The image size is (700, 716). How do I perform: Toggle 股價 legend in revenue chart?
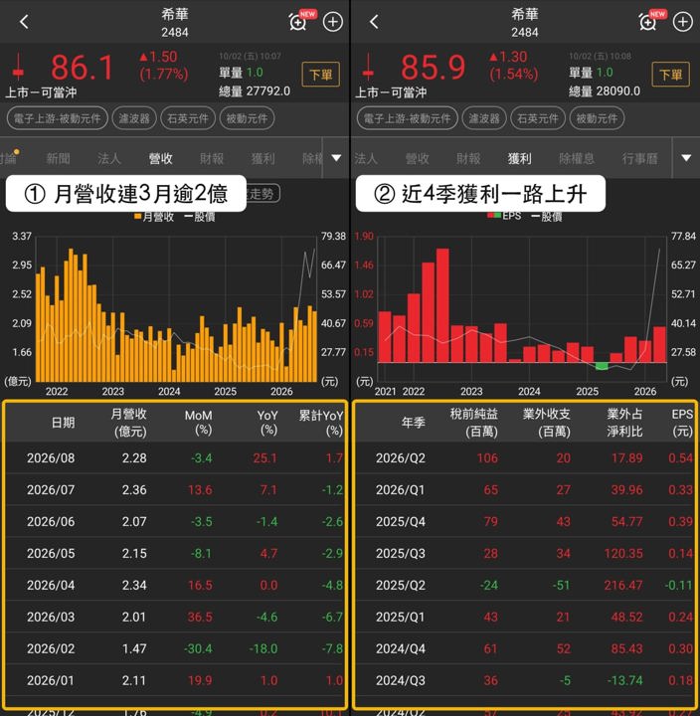click(x=200, y=217)
